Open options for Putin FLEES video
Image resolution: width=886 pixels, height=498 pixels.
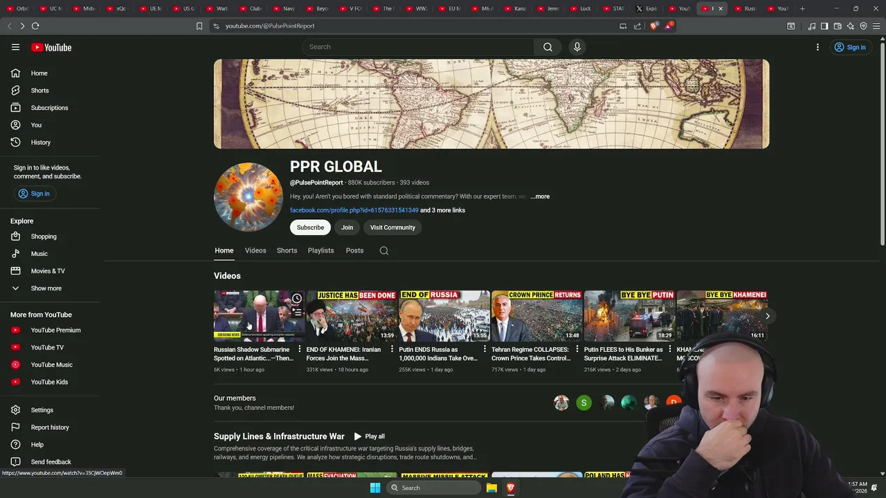(669, 349)
